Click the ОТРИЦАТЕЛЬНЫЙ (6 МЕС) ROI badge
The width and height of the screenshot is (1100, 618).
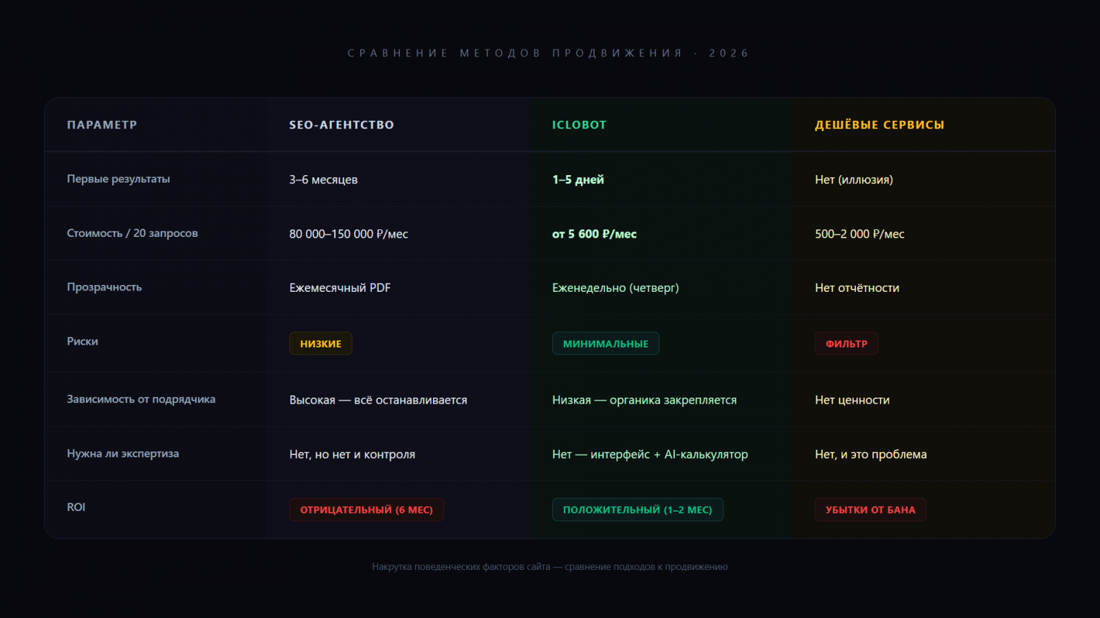pos(366,510)
